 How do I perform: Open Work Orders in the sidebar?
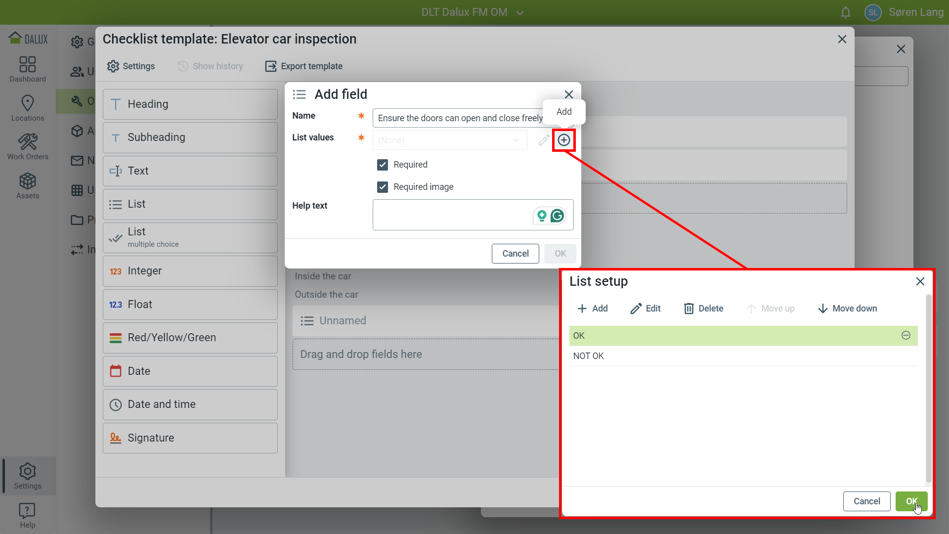click(28, 147)
